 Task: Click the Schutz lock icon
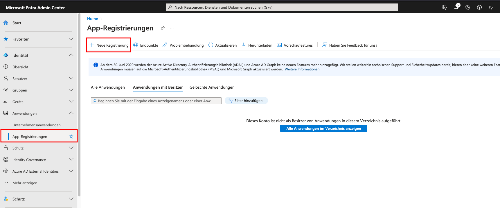6,148
